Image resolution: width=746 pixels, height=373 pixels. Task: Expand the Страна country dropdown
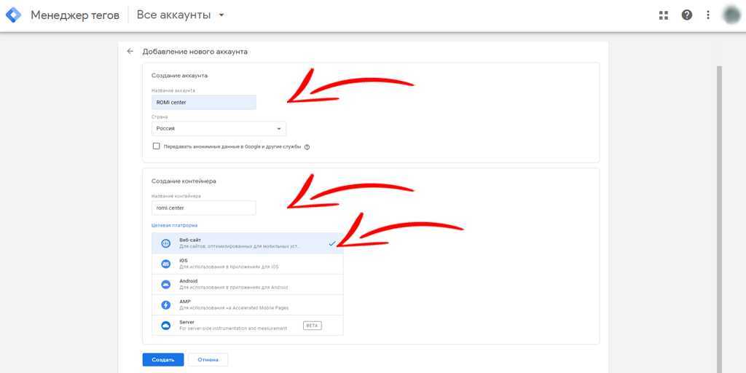click(x=219, y=129)
